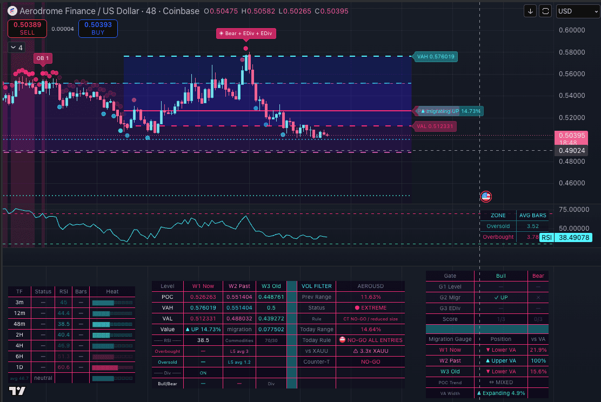Click the CT NO-GO / reduced size rule cell
601x402 pixels.
[371, 319]
